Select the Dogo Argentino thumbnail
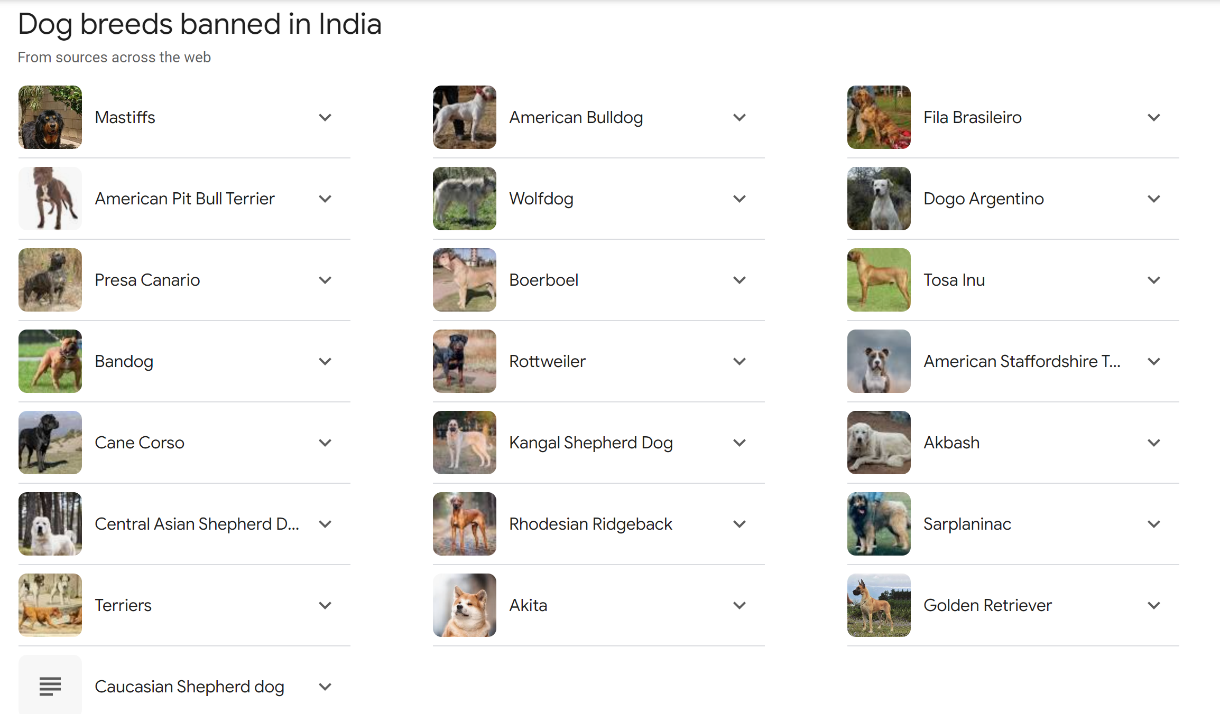Image resolution: width=1220 pixels, height=714 pixels. pyautogui.click(x=879, y=199)
